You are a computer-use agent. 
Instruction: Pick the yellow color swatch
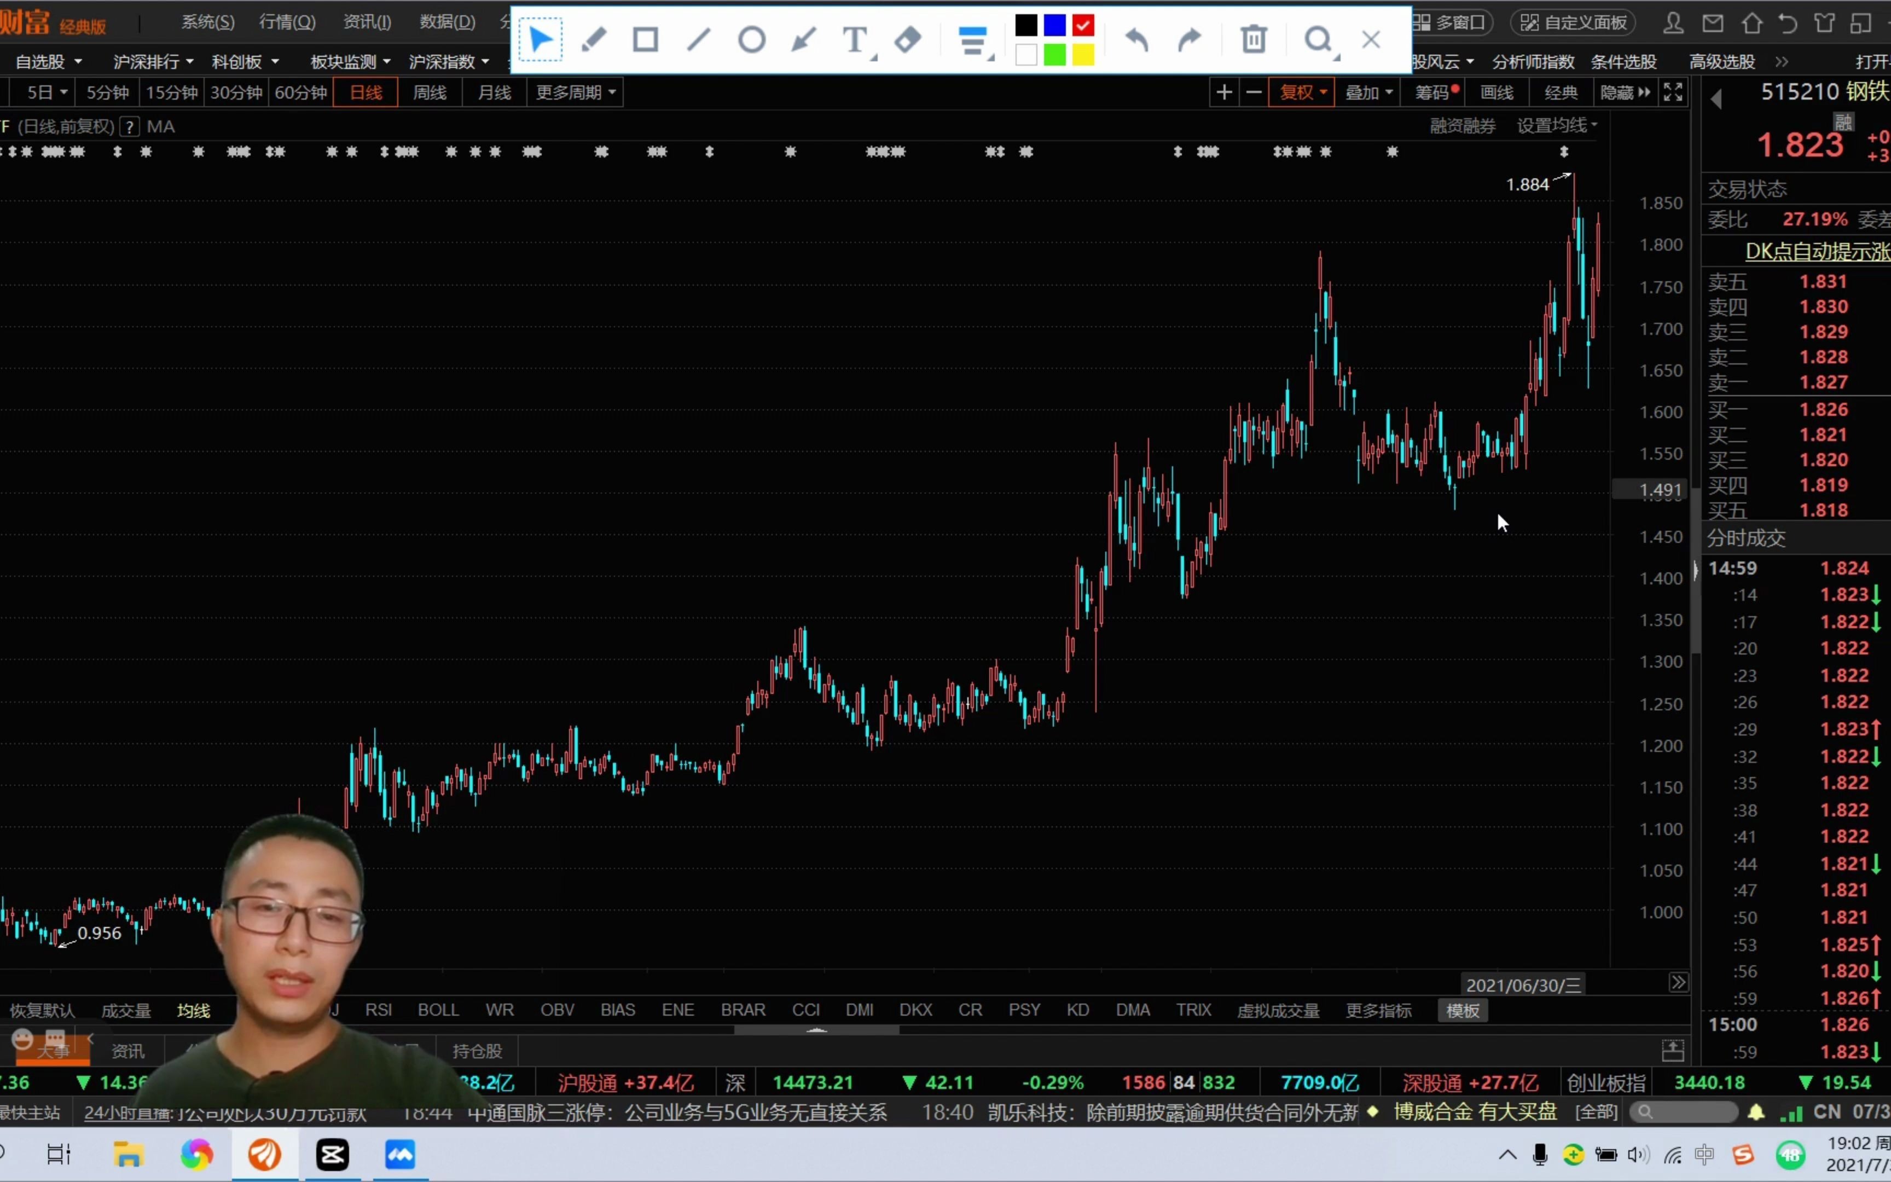tap(1083, 55)
